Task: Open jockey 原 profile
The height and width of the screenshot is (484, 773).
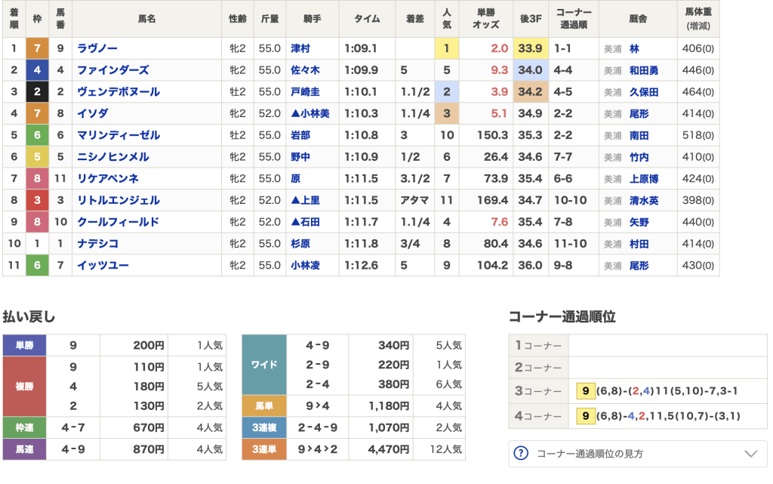Action: (x=295, y=178)
